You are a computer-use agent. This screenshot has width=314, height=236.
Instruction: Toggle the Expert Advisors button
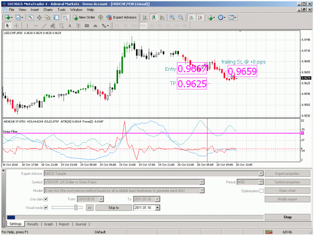(122, 18)
